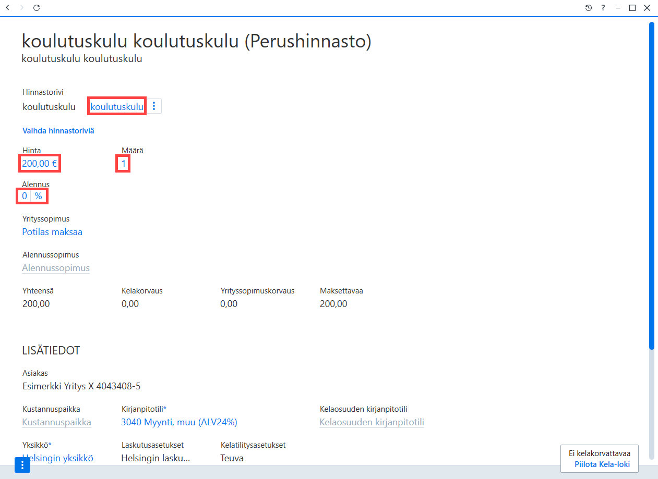Click customer Esimerkki Yritys X 4043408-5
Image resolution: width=658 pixels, height=479 pixels.
pos(81,386)
